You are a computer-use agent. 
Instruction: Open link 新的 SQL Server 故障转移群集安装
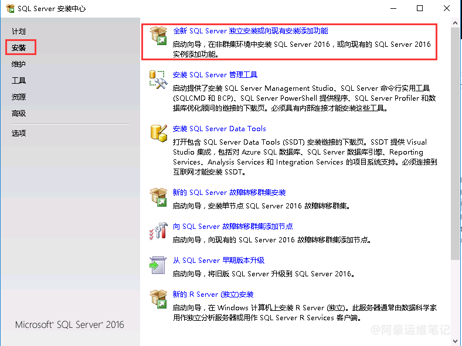(229, 193)
